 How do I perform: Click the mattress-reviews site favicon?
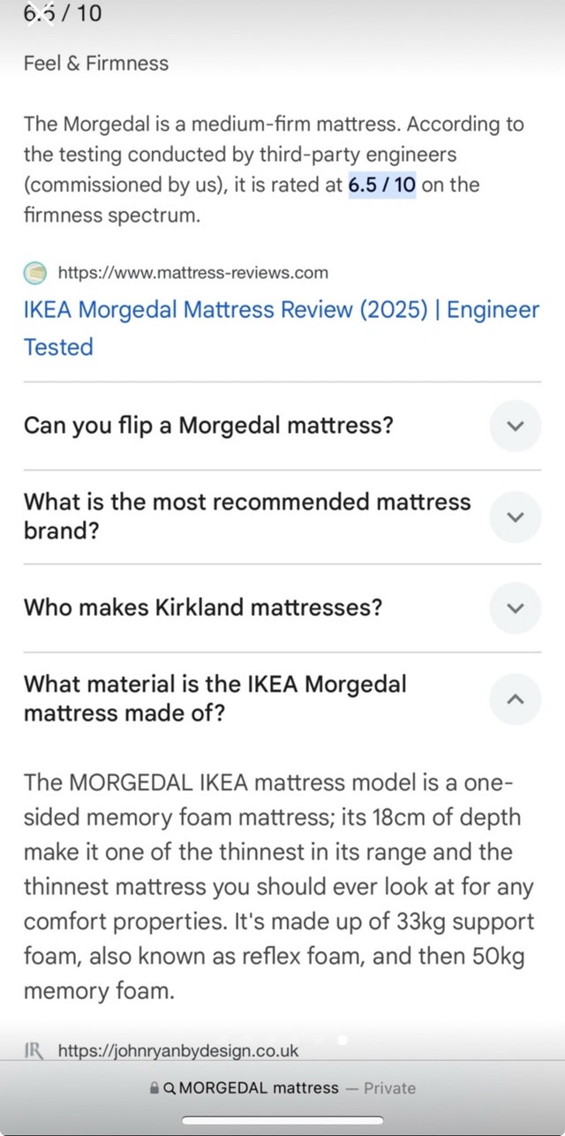tap(36, 272)
